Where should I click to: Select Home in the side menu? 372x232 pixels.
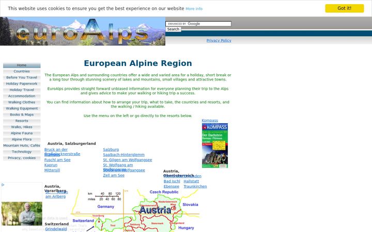(22, 65)
